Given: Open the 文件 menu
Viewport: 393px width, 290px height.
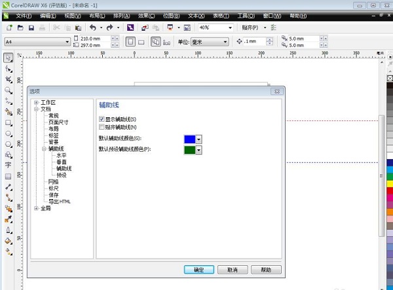Looking at the screenshot, I should 24,16.
